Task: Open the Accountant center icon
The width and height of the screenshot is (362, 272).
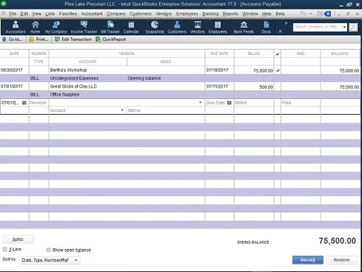Action: (x=16, y=27)
